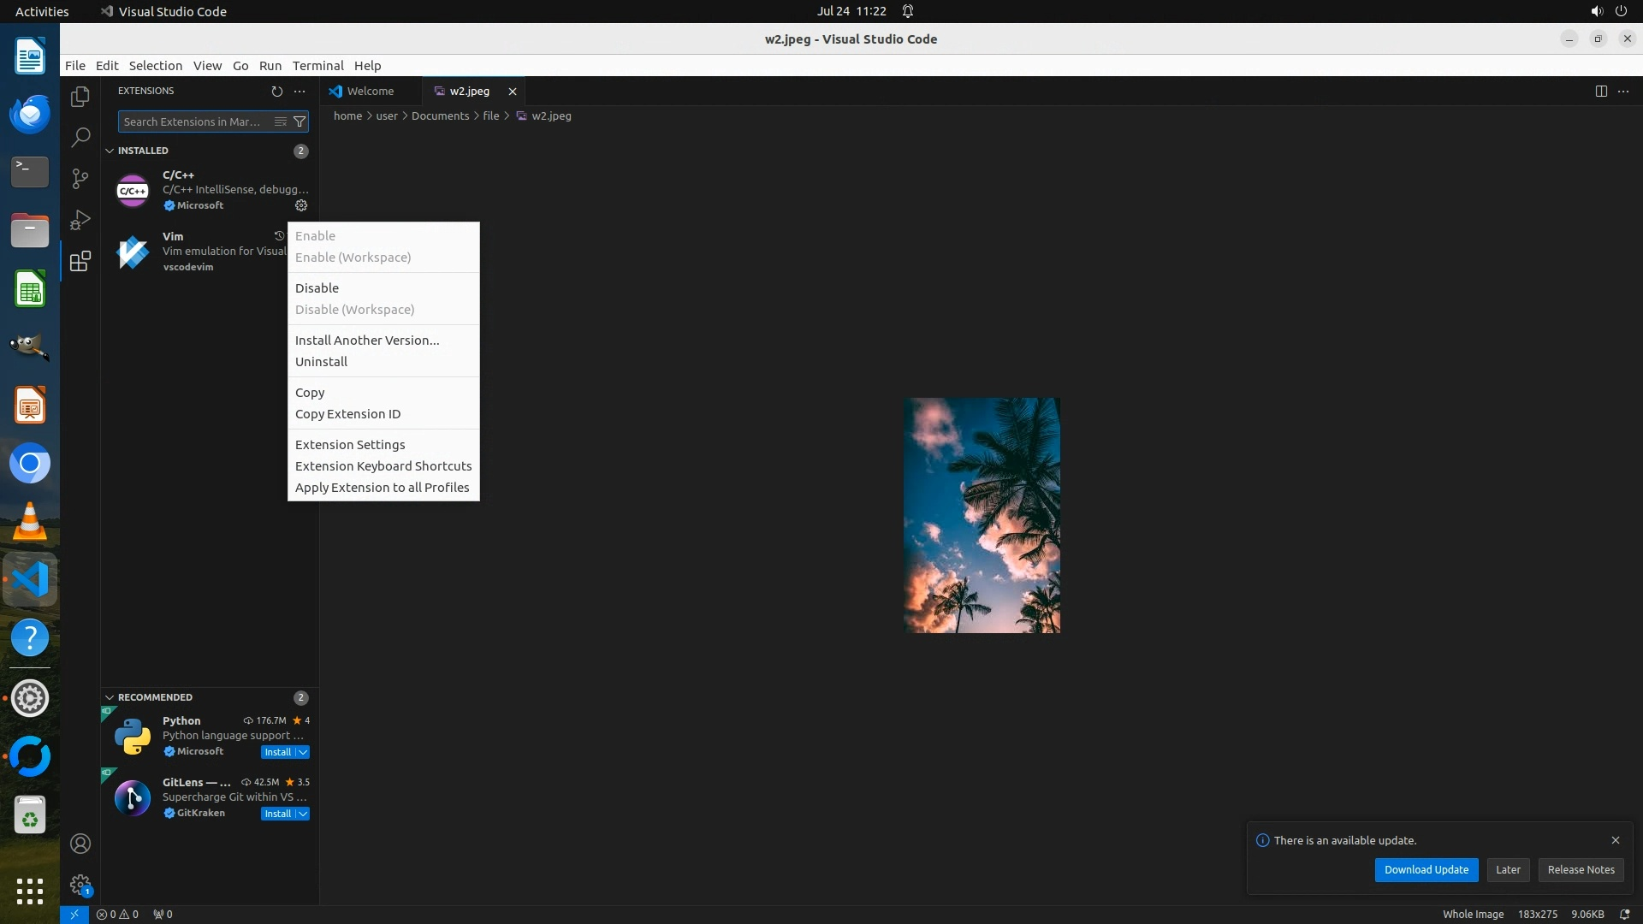Click the filter extensions funnel icon
The height and width of the screenshot is (924, 1643).
300,121
